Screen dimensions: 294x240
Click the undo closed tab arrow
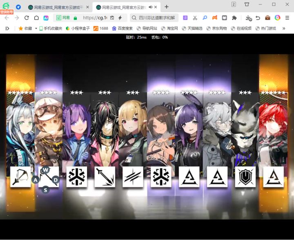258,18
